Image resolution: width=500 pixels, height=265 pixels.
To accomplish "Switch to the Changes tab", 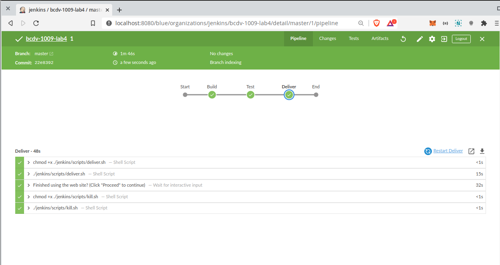I will pos(327,38).
